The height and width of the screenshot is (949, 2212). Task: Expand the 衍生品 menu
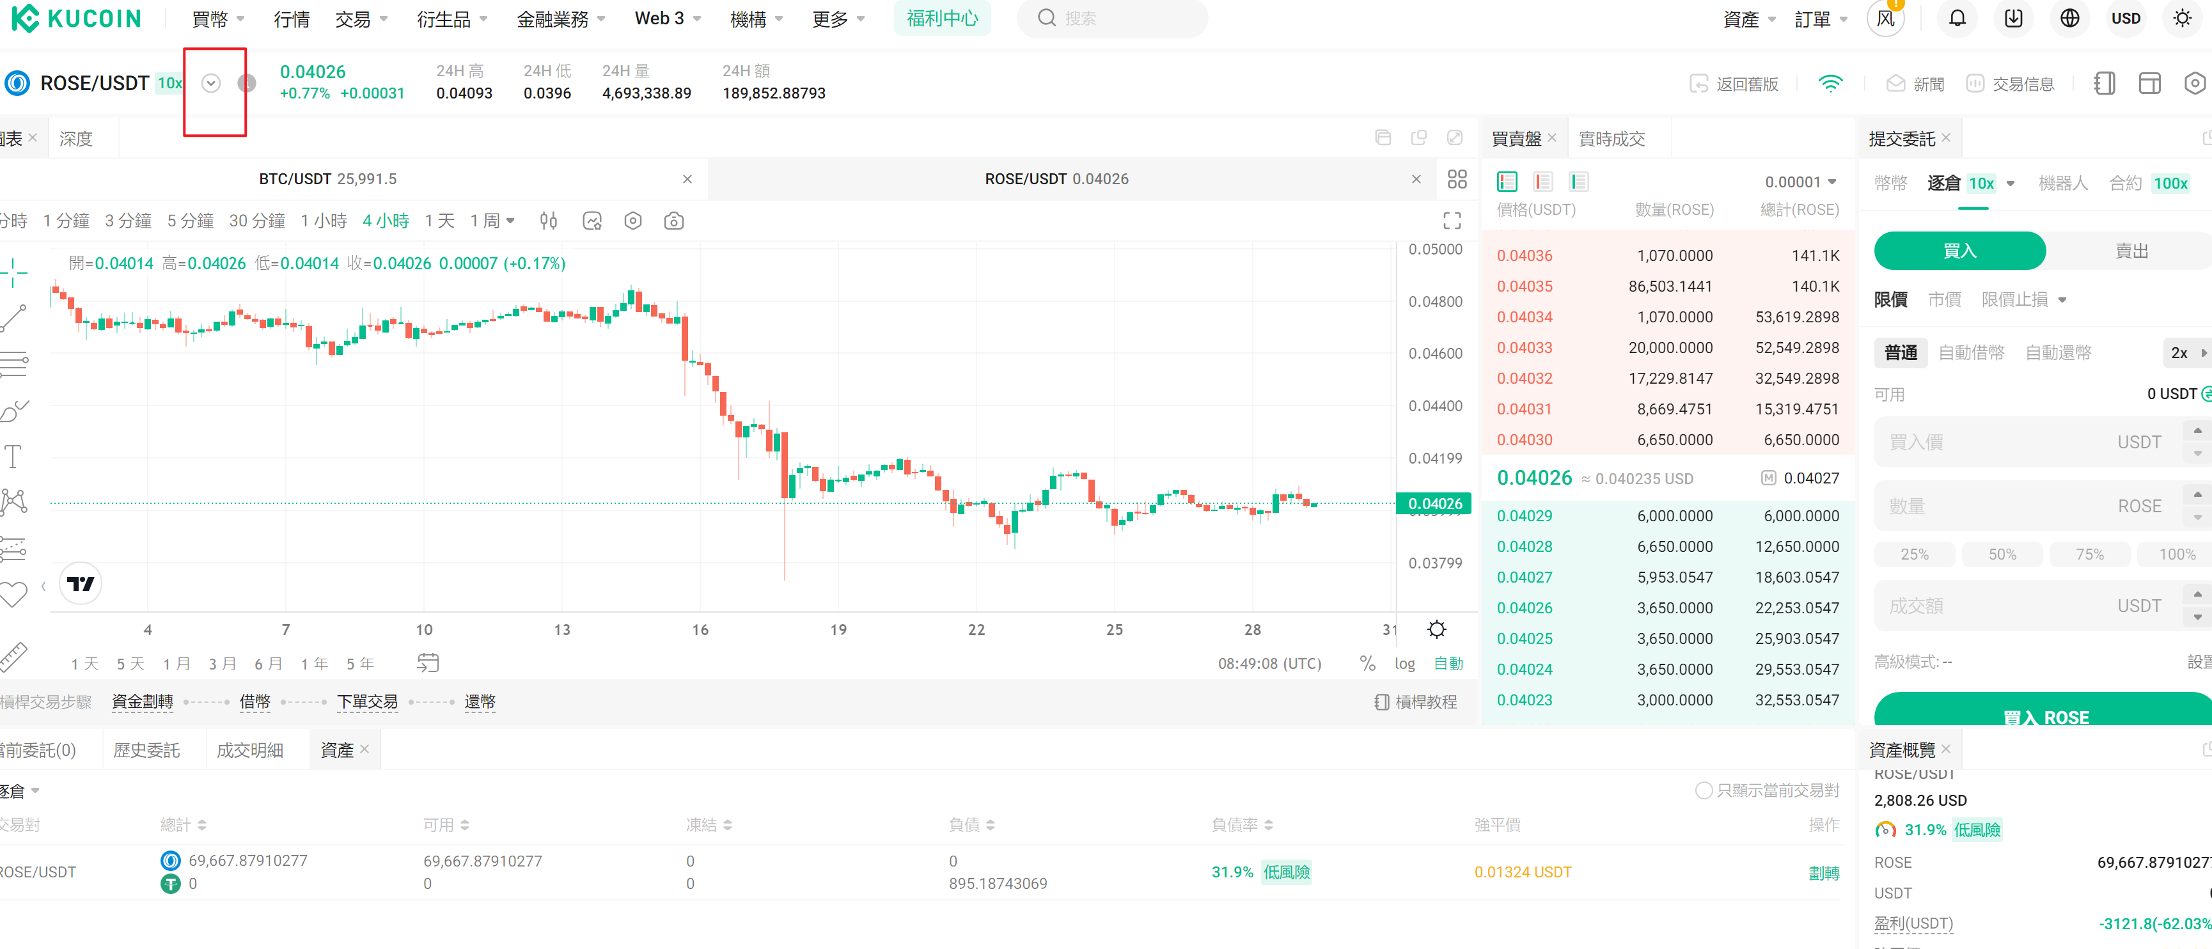453,18
